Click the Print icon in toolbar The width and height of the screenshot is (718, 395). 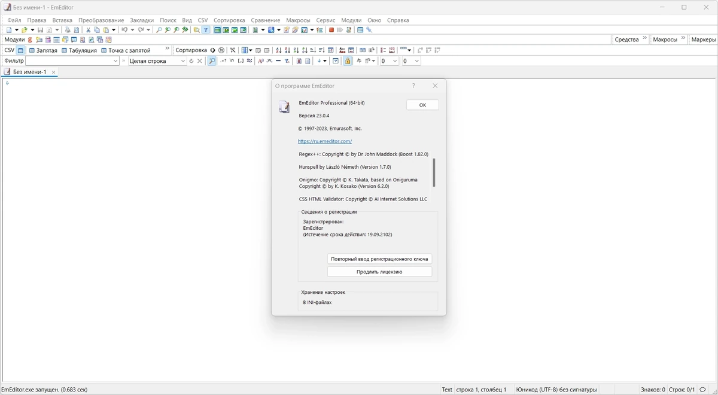[68, 30]
